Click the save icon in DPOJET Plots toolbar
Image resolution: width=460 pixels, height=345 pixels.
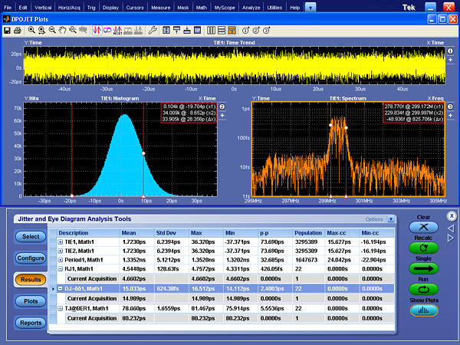point(7,30)
